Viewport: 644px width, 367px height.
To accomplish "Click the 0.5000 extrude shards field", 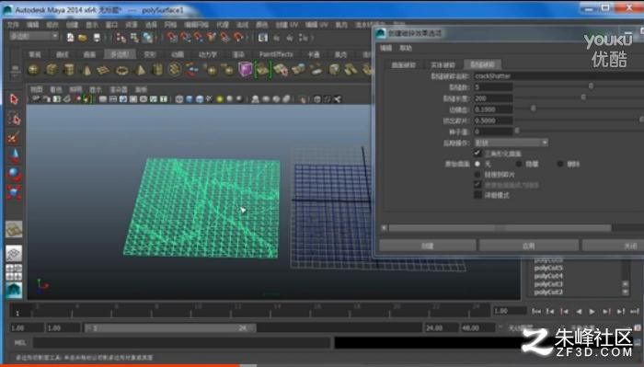I will point(493,120).
